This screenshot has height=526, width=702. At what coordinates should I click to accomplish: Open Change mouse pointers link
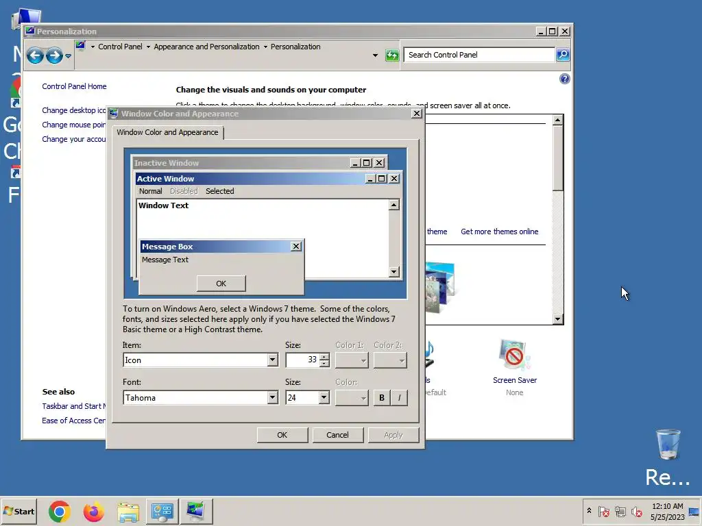coord(74,125)
